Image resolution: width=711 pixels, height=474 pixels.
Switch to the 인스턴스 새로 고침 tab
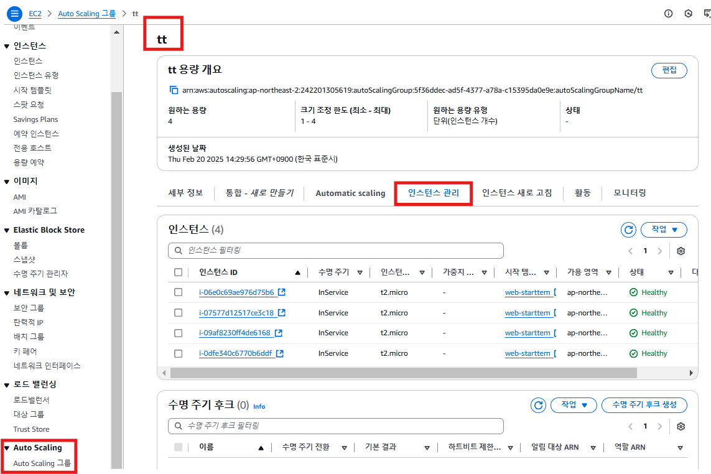[x=517, y=193]
